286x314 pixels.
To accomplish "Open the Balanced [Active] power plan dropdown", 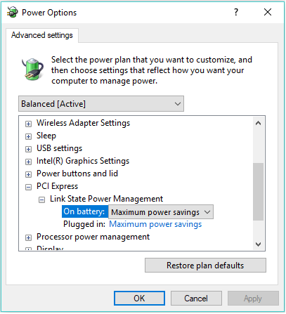I will click(x=101, y=104).
